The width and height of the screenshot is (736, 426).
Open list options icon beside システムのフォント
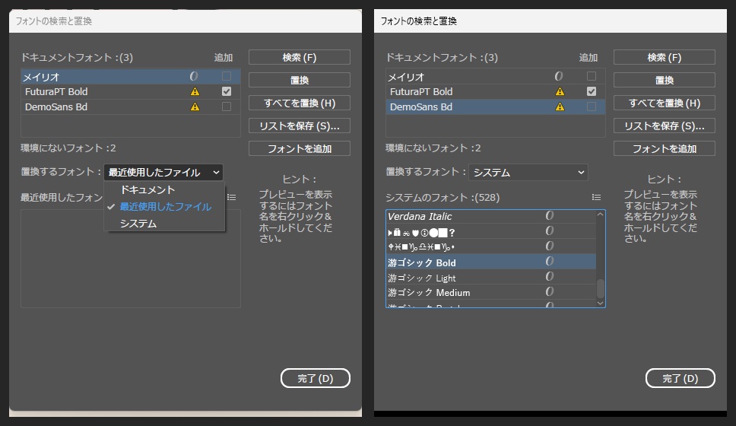point(596,197)
